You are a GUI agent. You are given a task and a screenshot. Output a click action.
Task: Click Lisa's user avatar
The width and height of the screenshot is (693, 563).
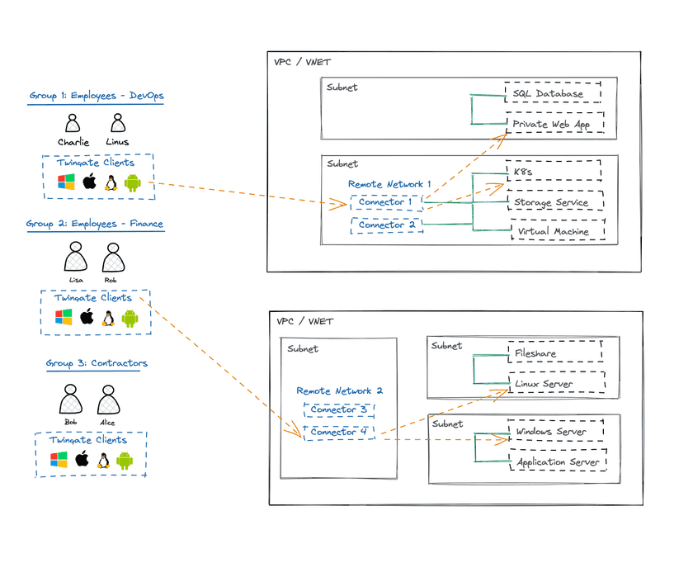point(76,258)
